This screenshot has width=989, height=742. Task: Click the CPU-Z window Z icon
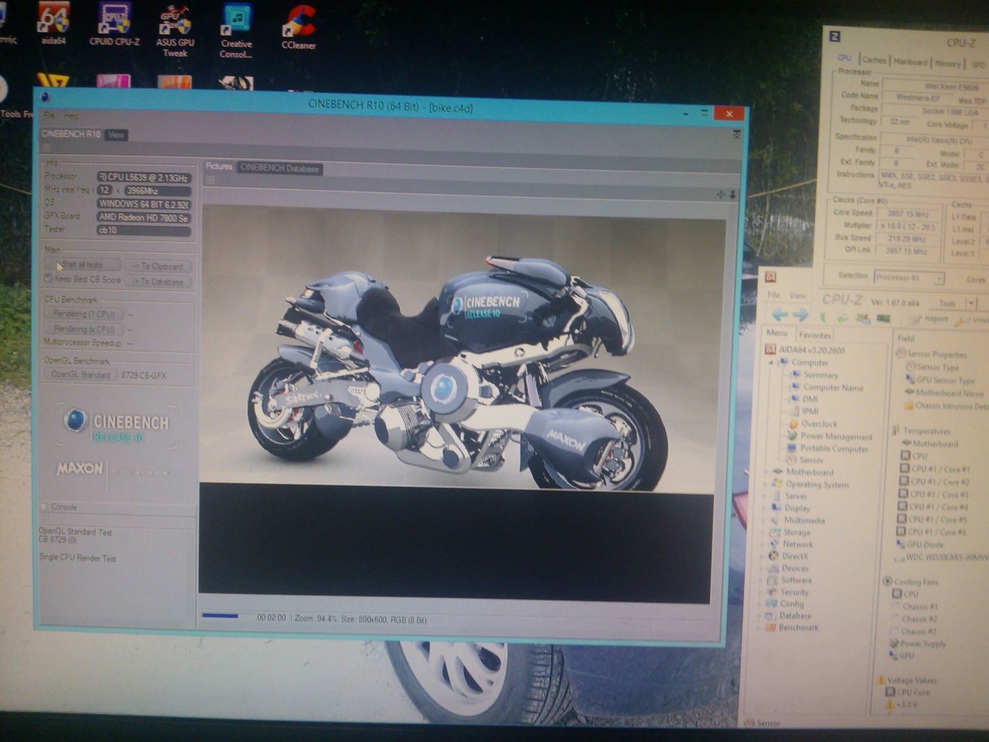coord(834,36)
